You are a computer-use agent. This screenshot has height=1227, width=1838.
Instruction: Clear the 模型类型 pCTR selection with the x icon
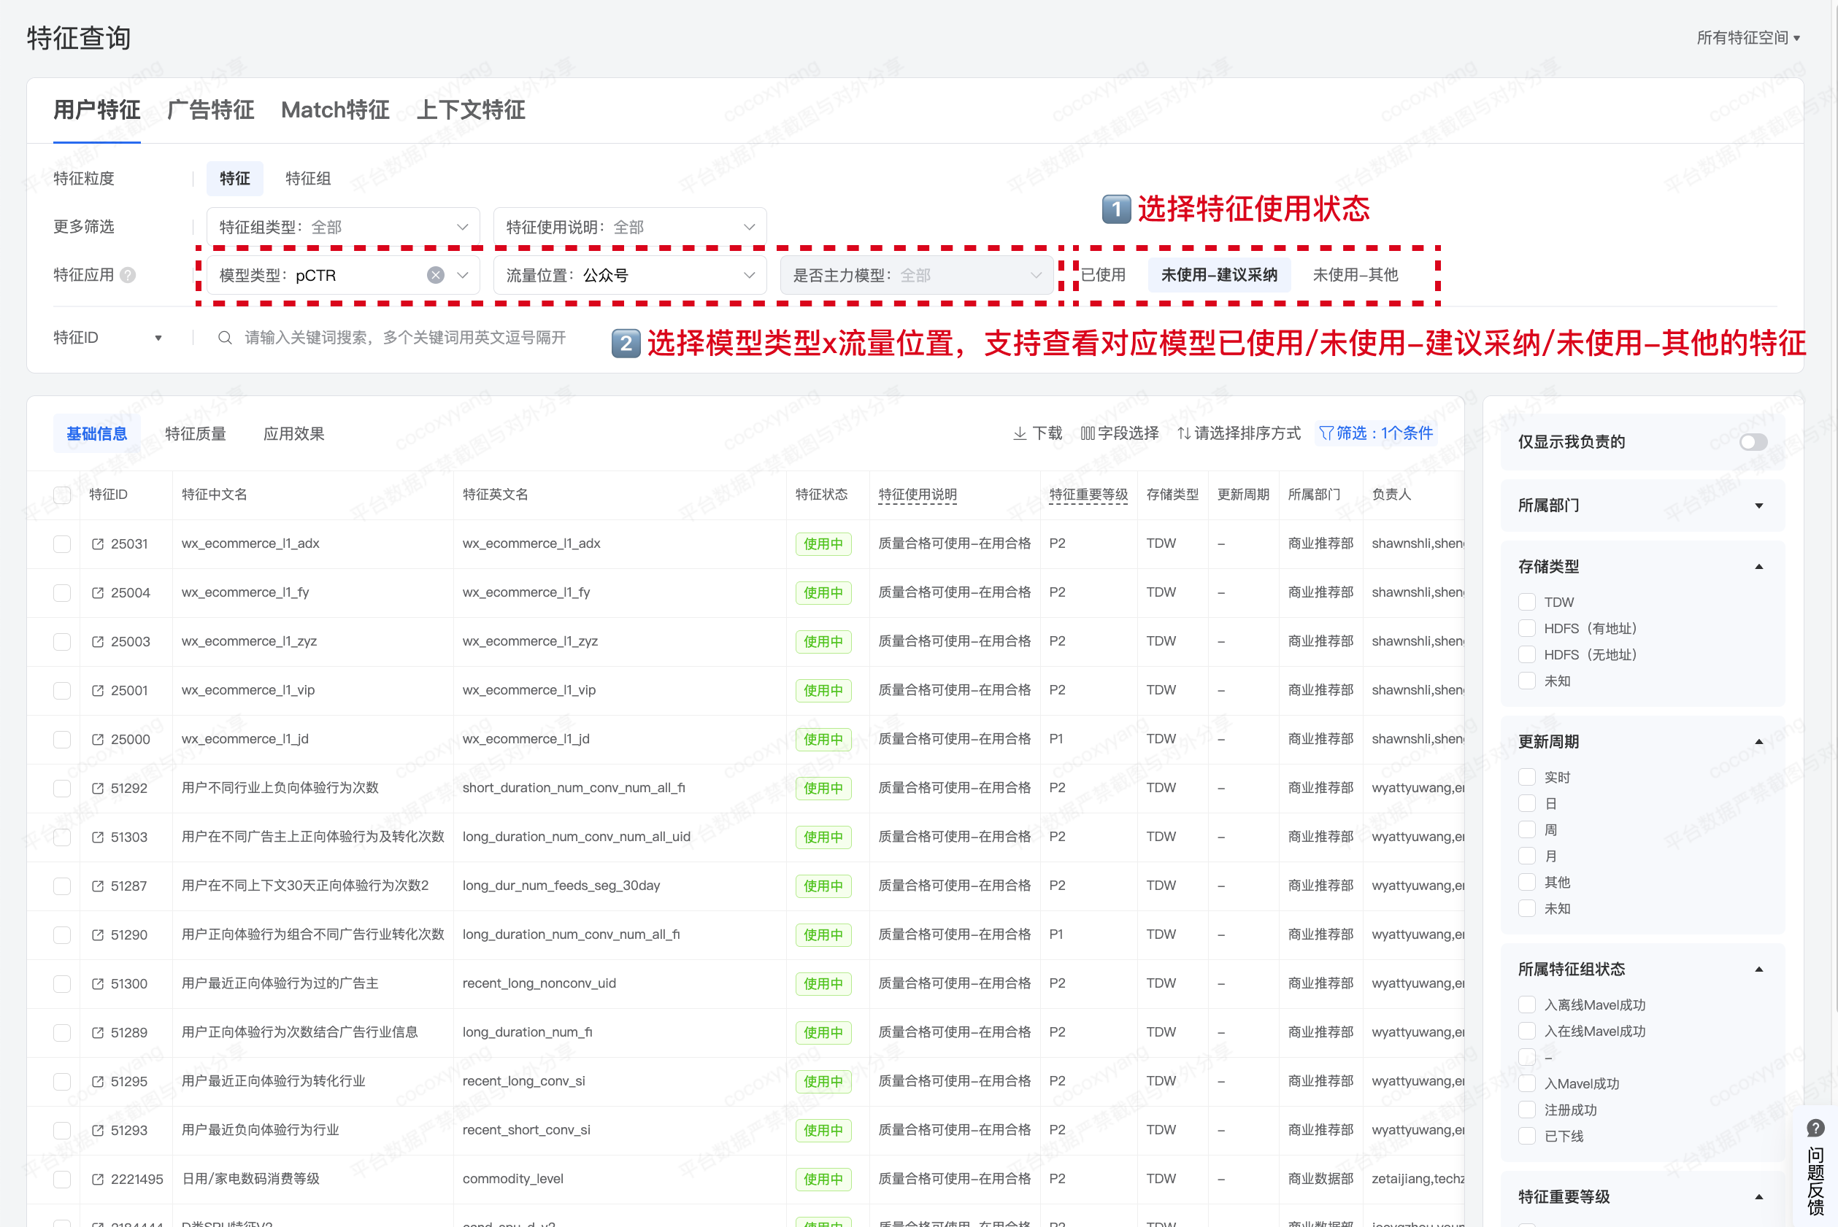tap(436, 276)
